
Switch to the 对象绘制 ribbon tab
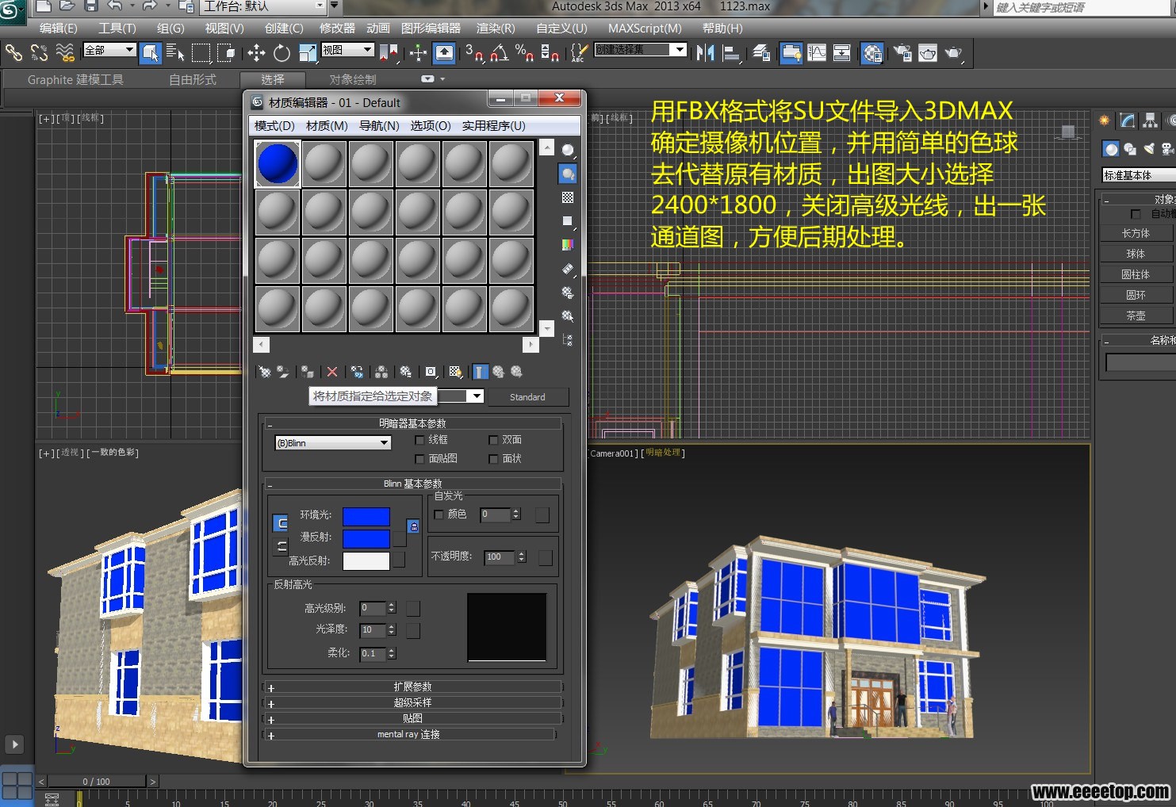353,79
